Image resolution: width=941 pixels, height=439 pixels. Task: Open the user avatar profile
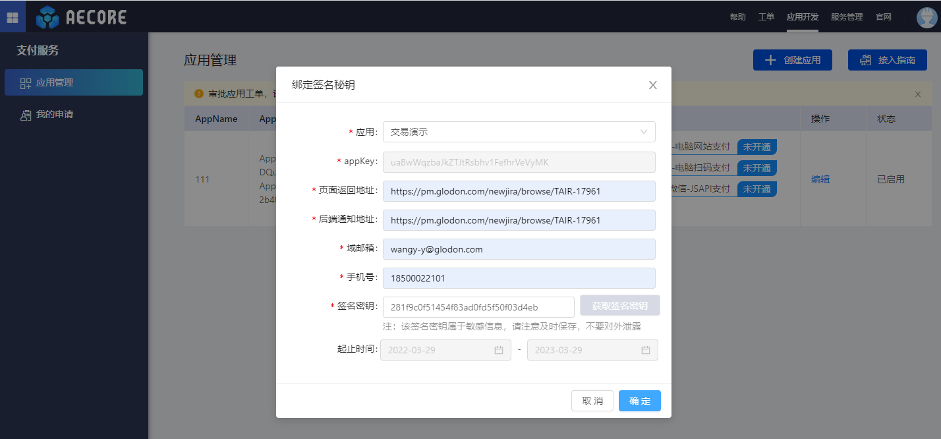927,17
